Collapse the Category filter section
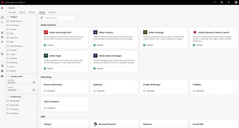The image size is (239, 128). pos(8,17)
